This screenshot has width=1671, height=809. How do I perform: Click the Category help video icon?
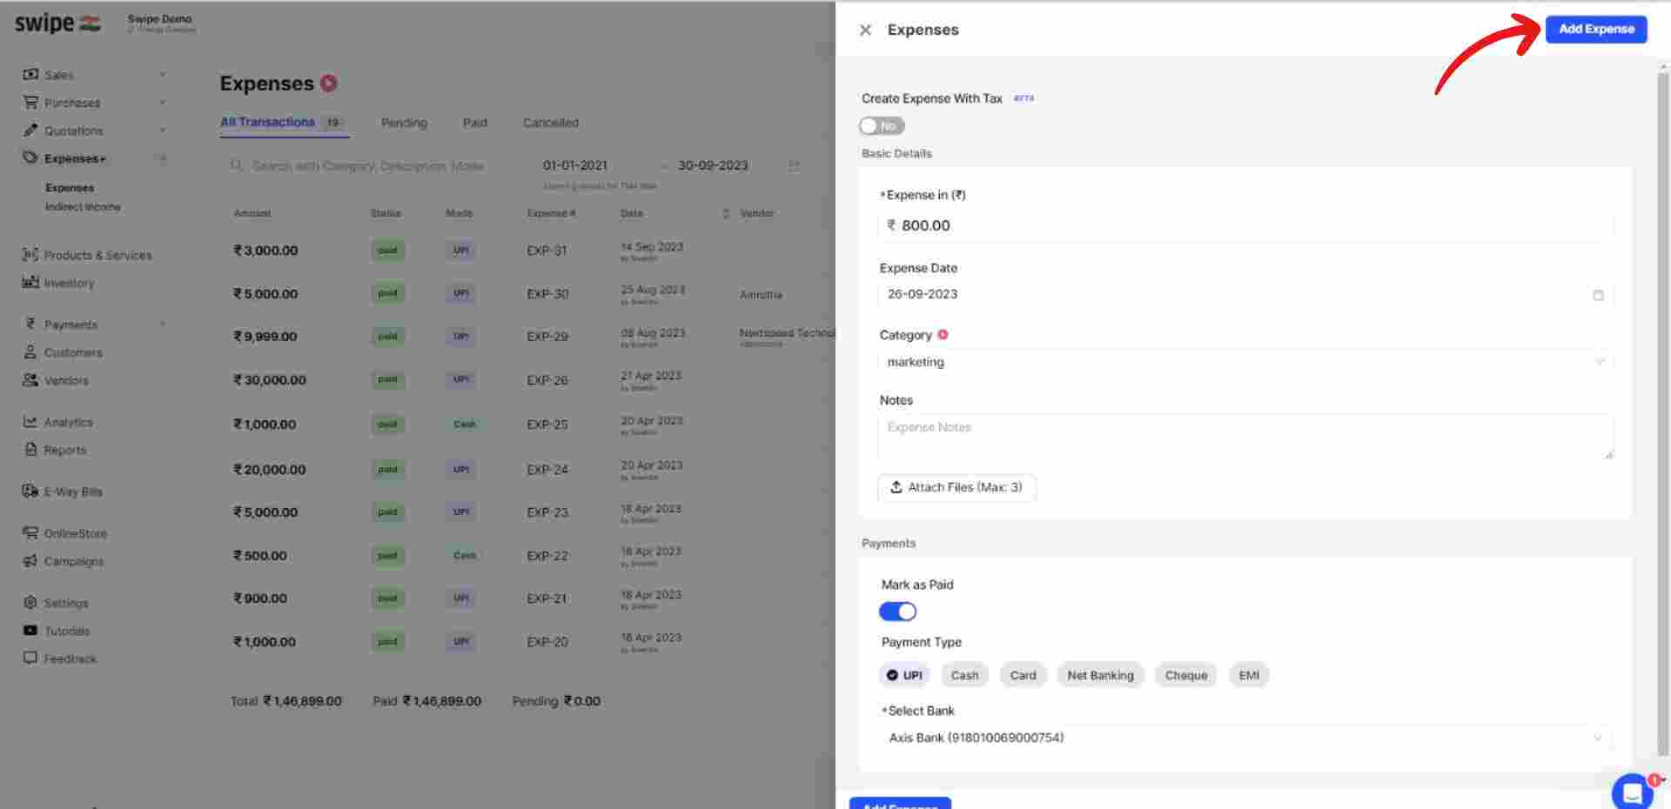point(943,335)
